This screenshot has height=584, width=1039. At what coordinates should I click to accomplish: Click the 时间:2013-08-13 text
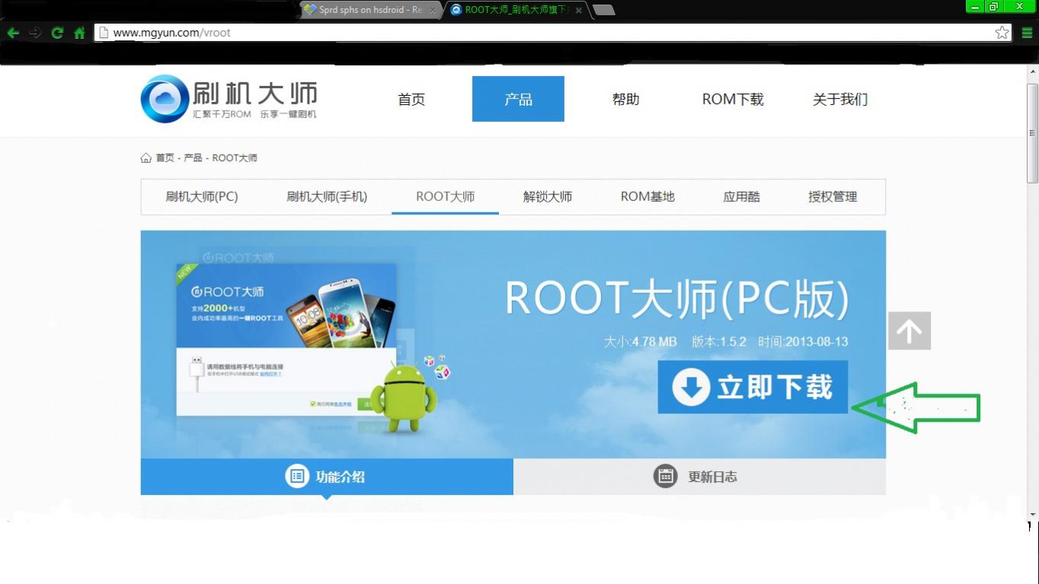[803, 342]
